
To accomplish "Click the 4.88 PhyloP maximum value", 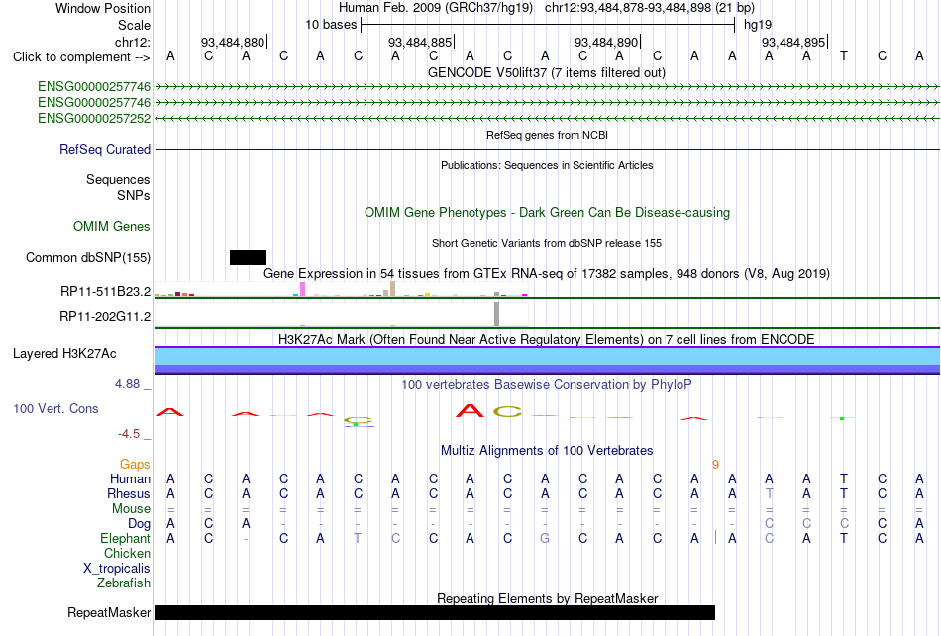I will coord(127,384).
